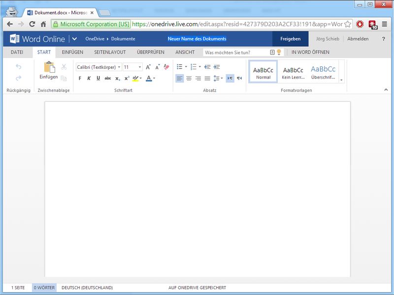394x295 pixels.
Task: Click the scissors cut icon
Action: 64,67
